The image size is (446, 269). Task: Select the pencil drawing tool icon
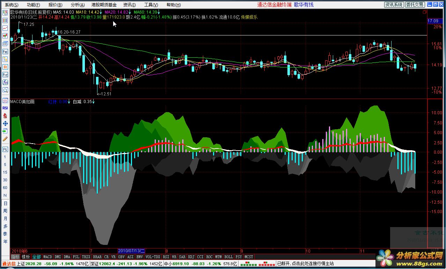(5, 139)
